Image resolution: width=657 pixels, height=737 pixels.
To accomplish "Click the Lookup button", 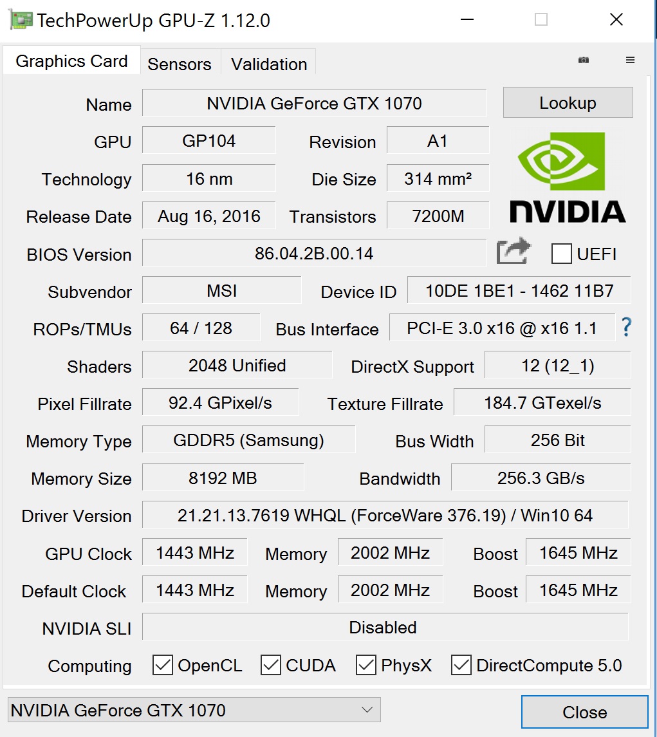I will (568, 102).
